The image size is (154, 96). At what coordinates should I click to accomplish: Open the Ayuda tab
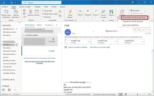point(62,7)
